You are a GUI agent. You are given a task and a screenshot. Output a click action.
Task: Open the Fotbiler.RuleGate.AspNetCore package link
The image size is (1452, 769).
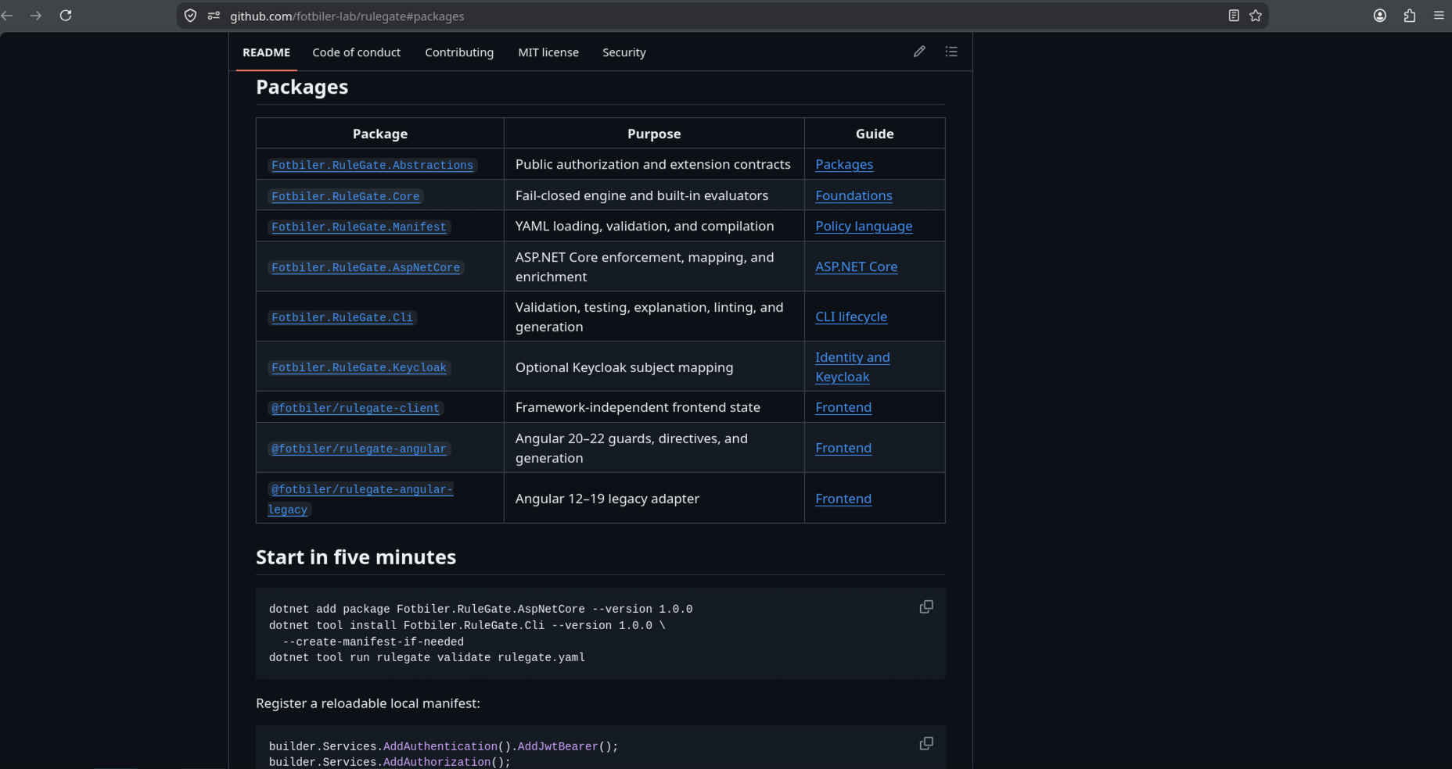[x=365, y=267]
